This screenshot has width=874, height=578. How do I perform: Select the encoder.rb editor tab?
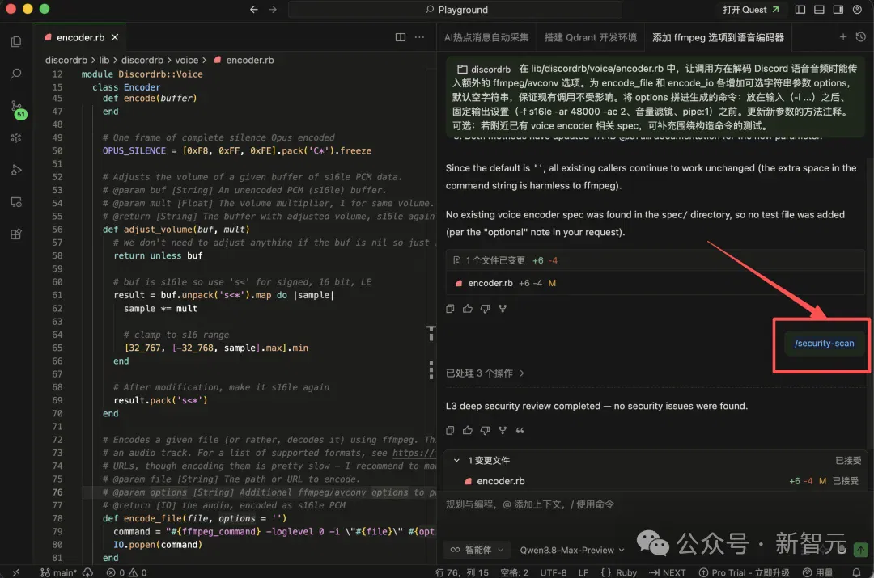point(80,37)
